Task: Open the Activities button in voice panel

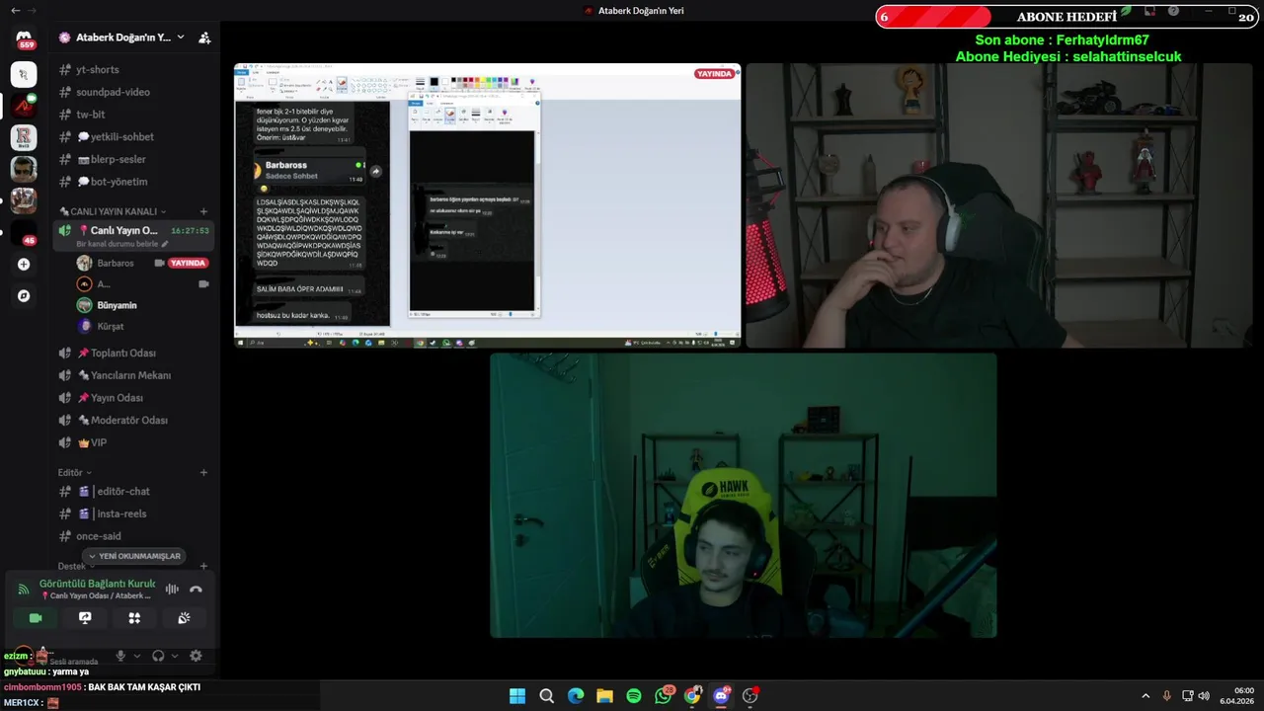Action: click(x=134, y=618)
